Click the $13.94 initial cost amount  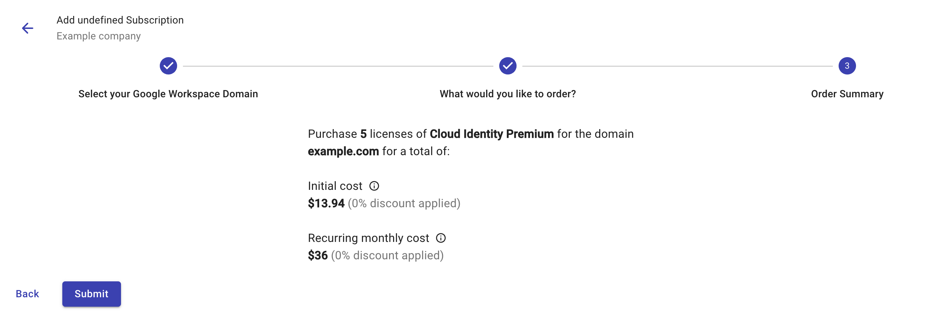pyautogui.click(x=326, y=203)
